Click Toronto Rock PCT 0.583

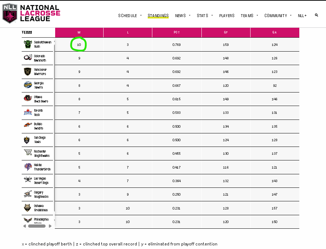click(x=177, y=113)
